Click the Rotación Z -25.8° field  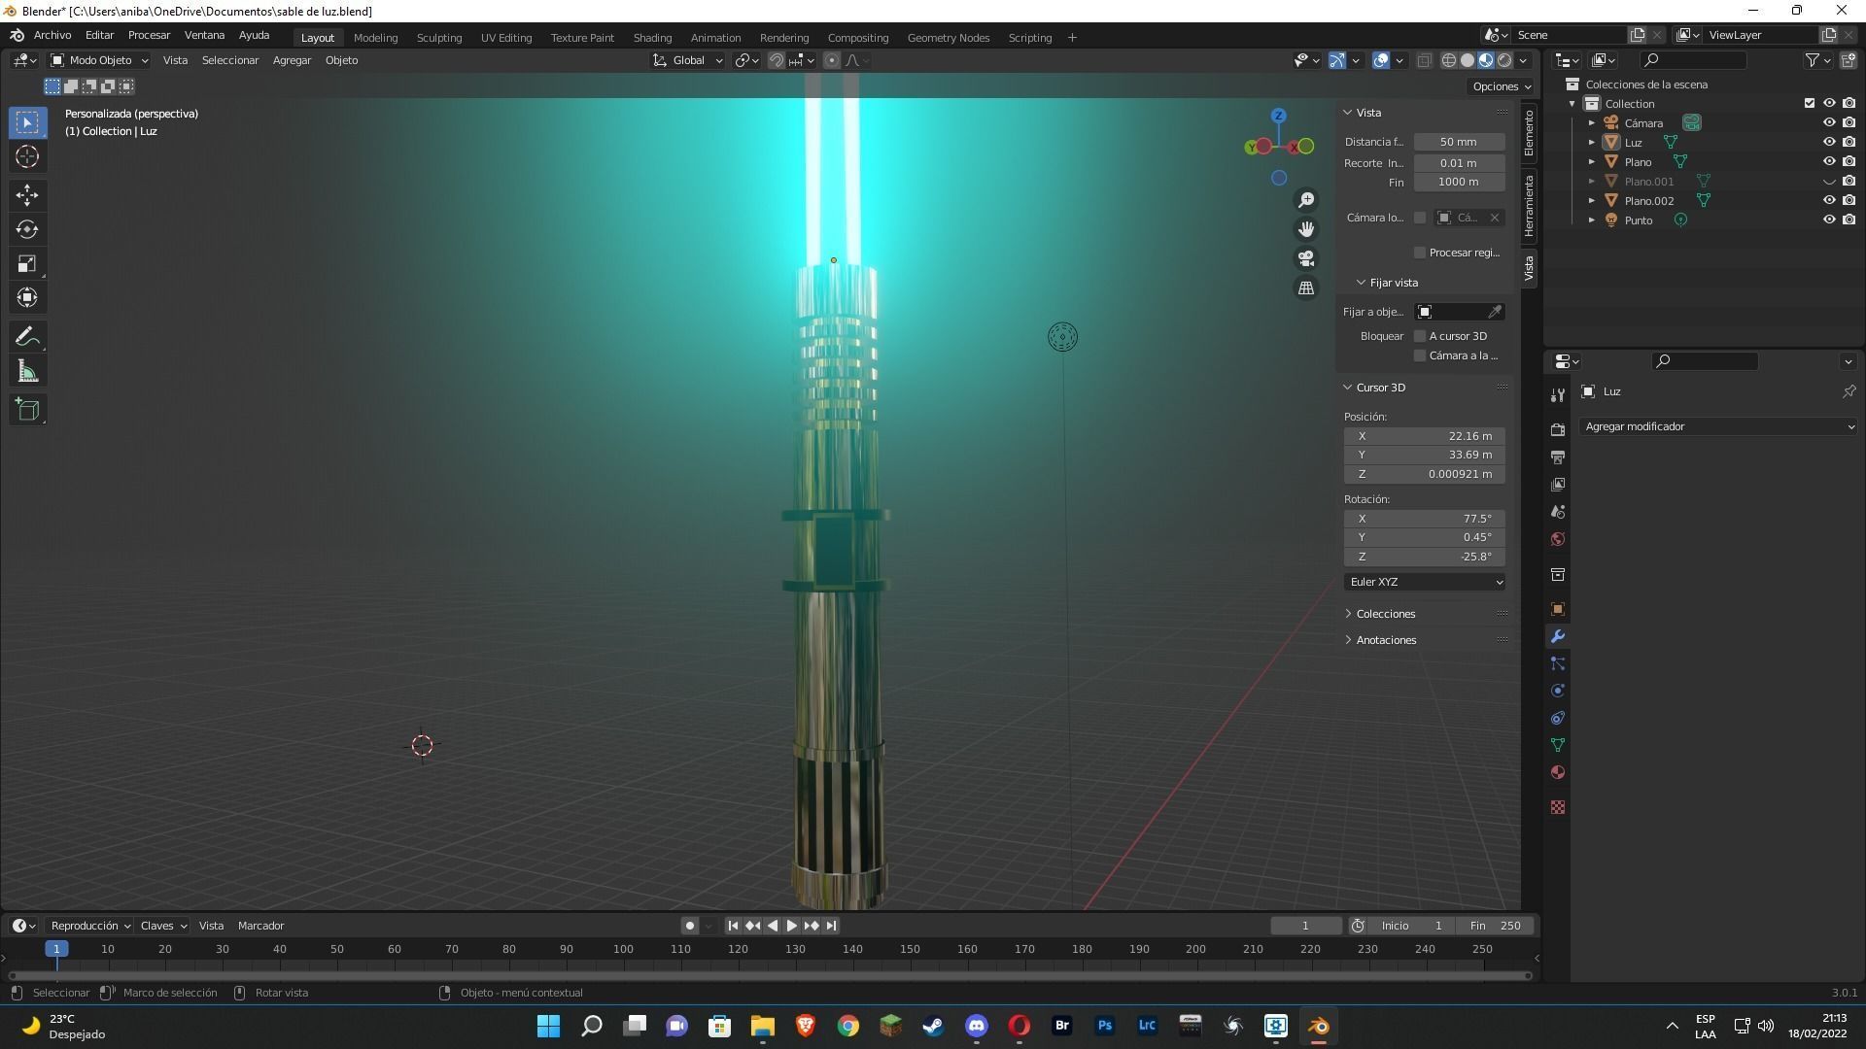(x=1425, y=557)
